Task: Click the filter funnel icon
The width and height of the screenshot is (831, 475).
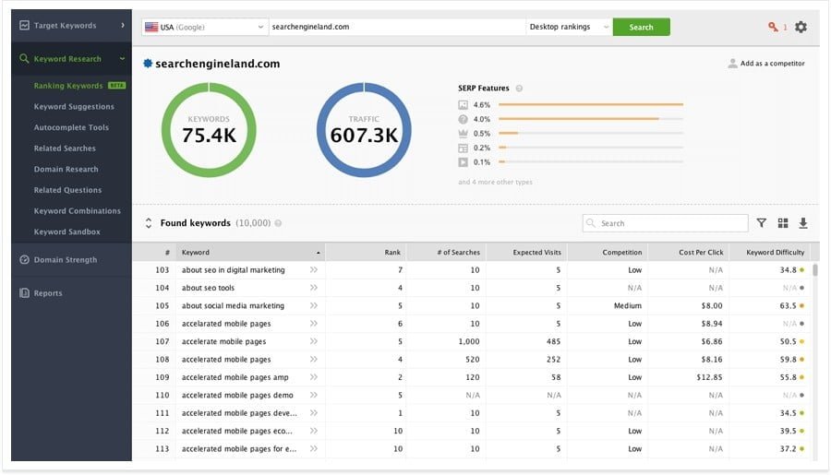Action: (x=761, y=223)
